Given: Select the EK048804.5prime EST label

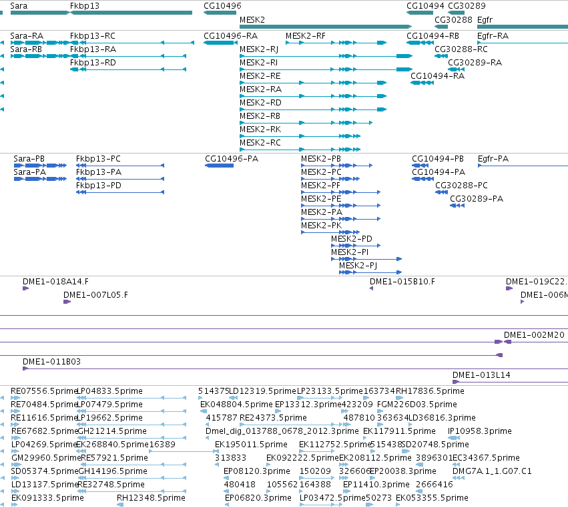Looking at the screenshot, I should tap(236, 405).
